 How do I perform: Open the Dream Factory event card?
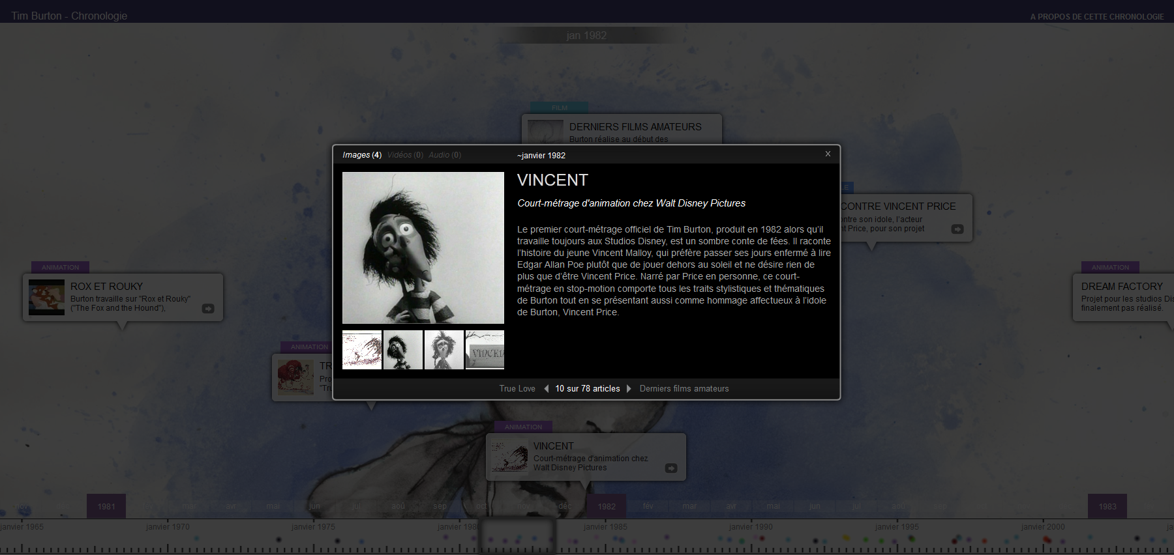point(1123,297)
